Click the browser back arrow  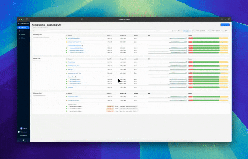(x=33, y=19)
